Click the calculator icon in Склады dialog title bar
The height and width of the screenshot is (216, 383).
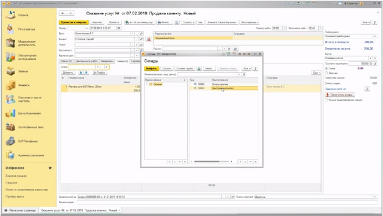(x=228, y=54)
